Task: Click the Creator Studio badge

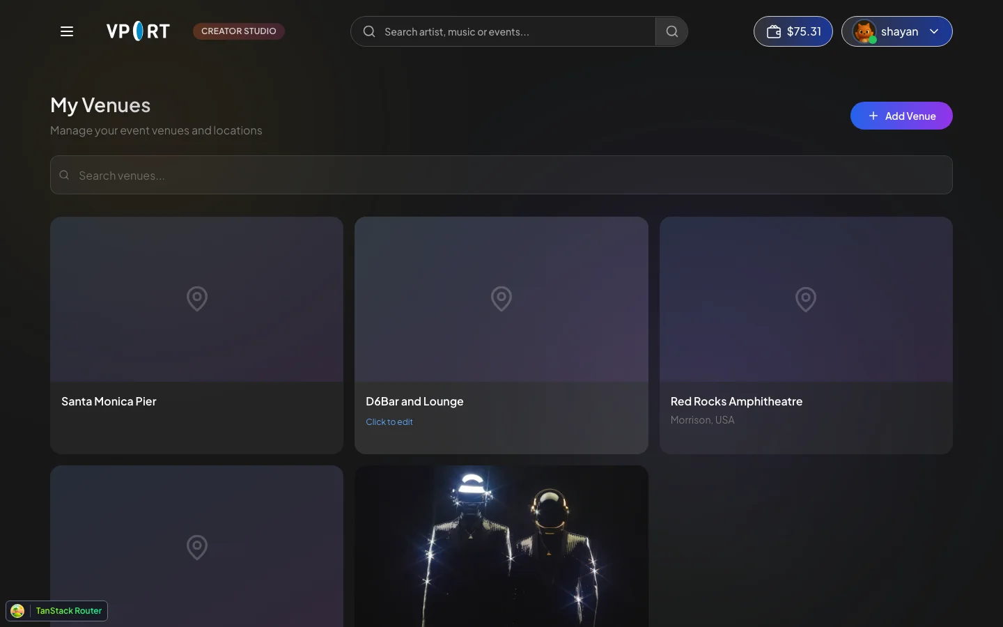Action: coord(239,31)
